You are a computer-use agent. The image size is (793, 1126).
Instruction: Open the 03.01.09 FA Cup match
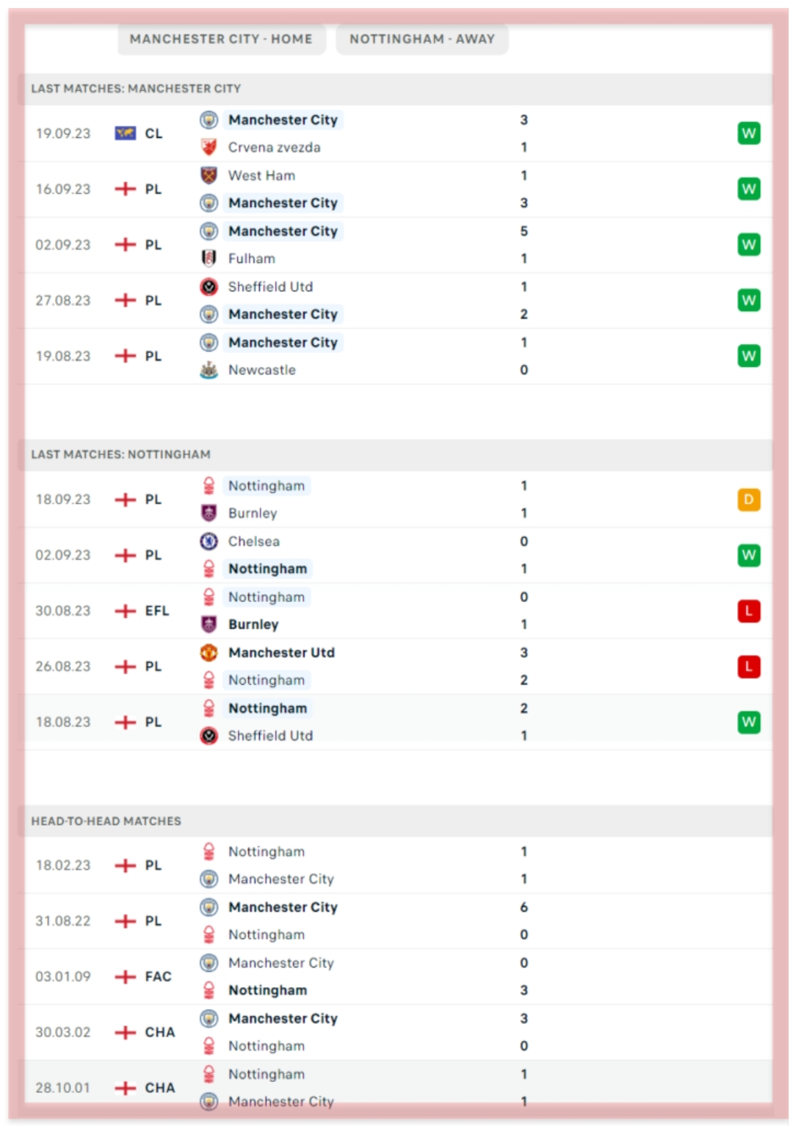click(398, 977)
